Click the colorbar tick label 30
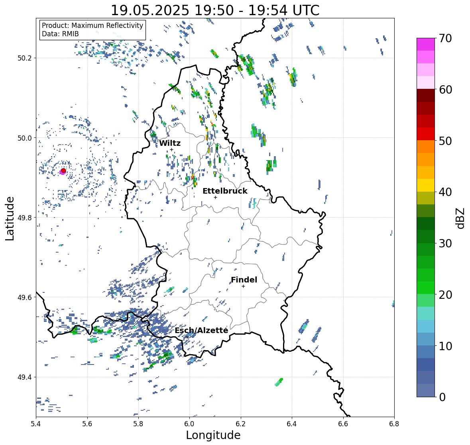Image resolution: width=470 pixels, height=445 pixels. [x=445, y=243]
